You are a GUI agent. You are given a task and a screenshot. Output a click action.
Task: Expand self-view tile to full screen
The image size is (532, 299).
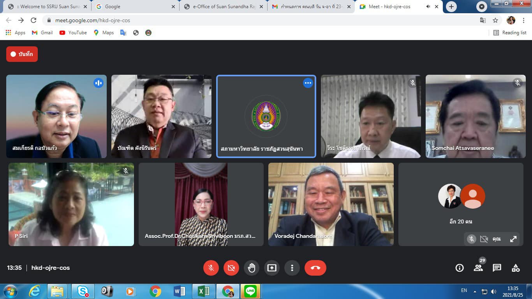tap(513, 239)
